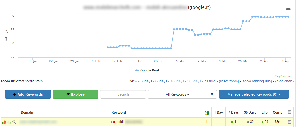Click the green tag icon in keyword row
The height and width of the screenshot is (127, 296).
coord(9,122)
